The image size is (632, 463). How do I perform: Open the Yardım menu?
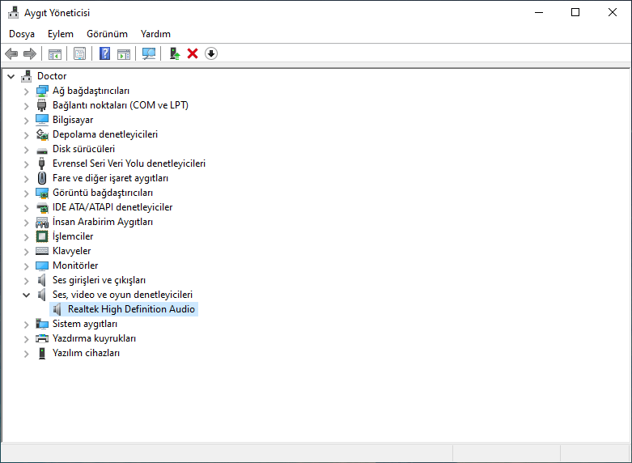click(x=155, y=34)
